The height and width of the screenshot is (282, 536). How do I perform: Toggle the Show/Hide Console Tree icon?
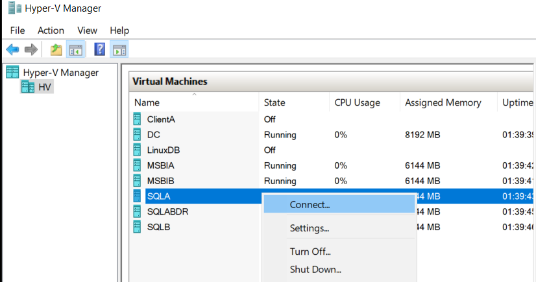[76, 50]
